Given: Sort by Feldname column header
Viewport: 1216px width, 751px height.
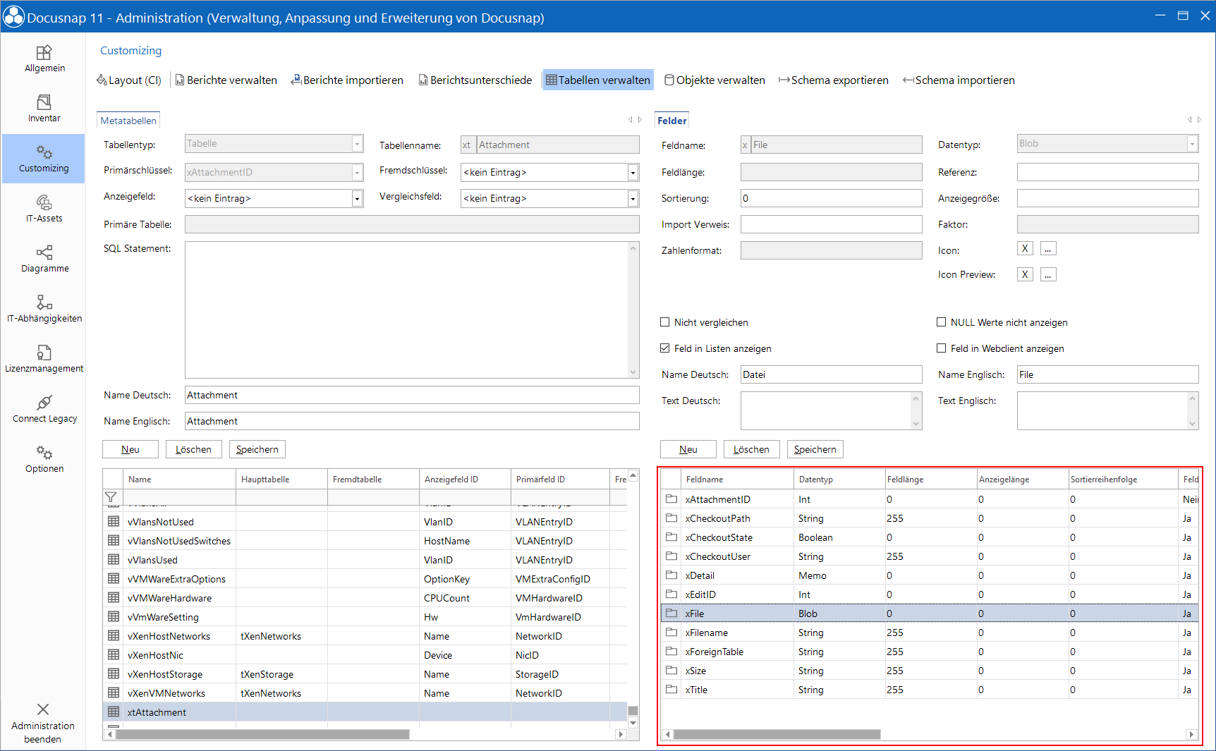Looking at the screenshot, I should (x=737, y=479).
